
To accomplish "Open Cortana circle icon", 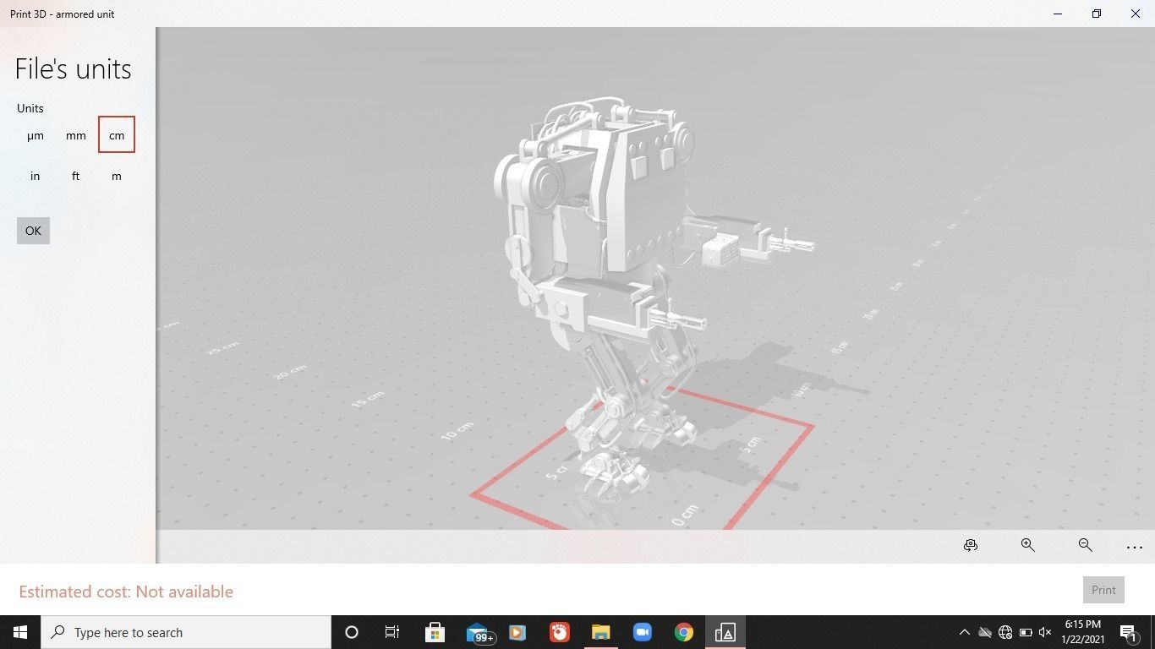I will [352, 632].
